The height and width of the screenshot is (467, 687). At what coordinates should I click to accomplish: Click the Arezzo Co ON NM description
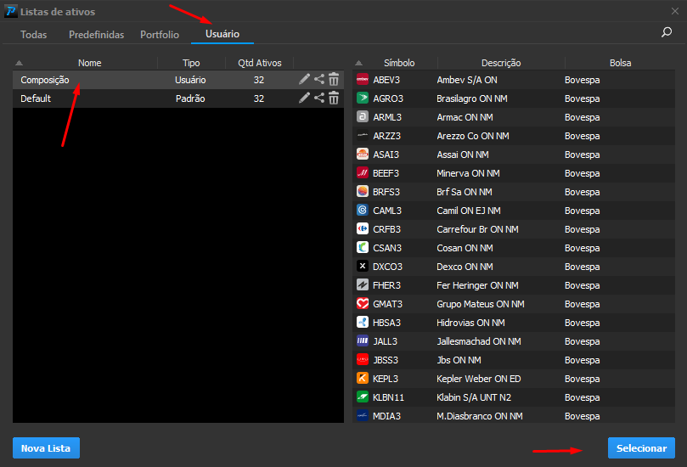coord(473,136)
